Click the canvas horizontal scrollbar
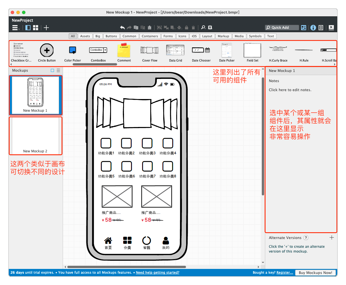This screenshot has height=285, width=346. pyautogui.click(x=127, y=267)
